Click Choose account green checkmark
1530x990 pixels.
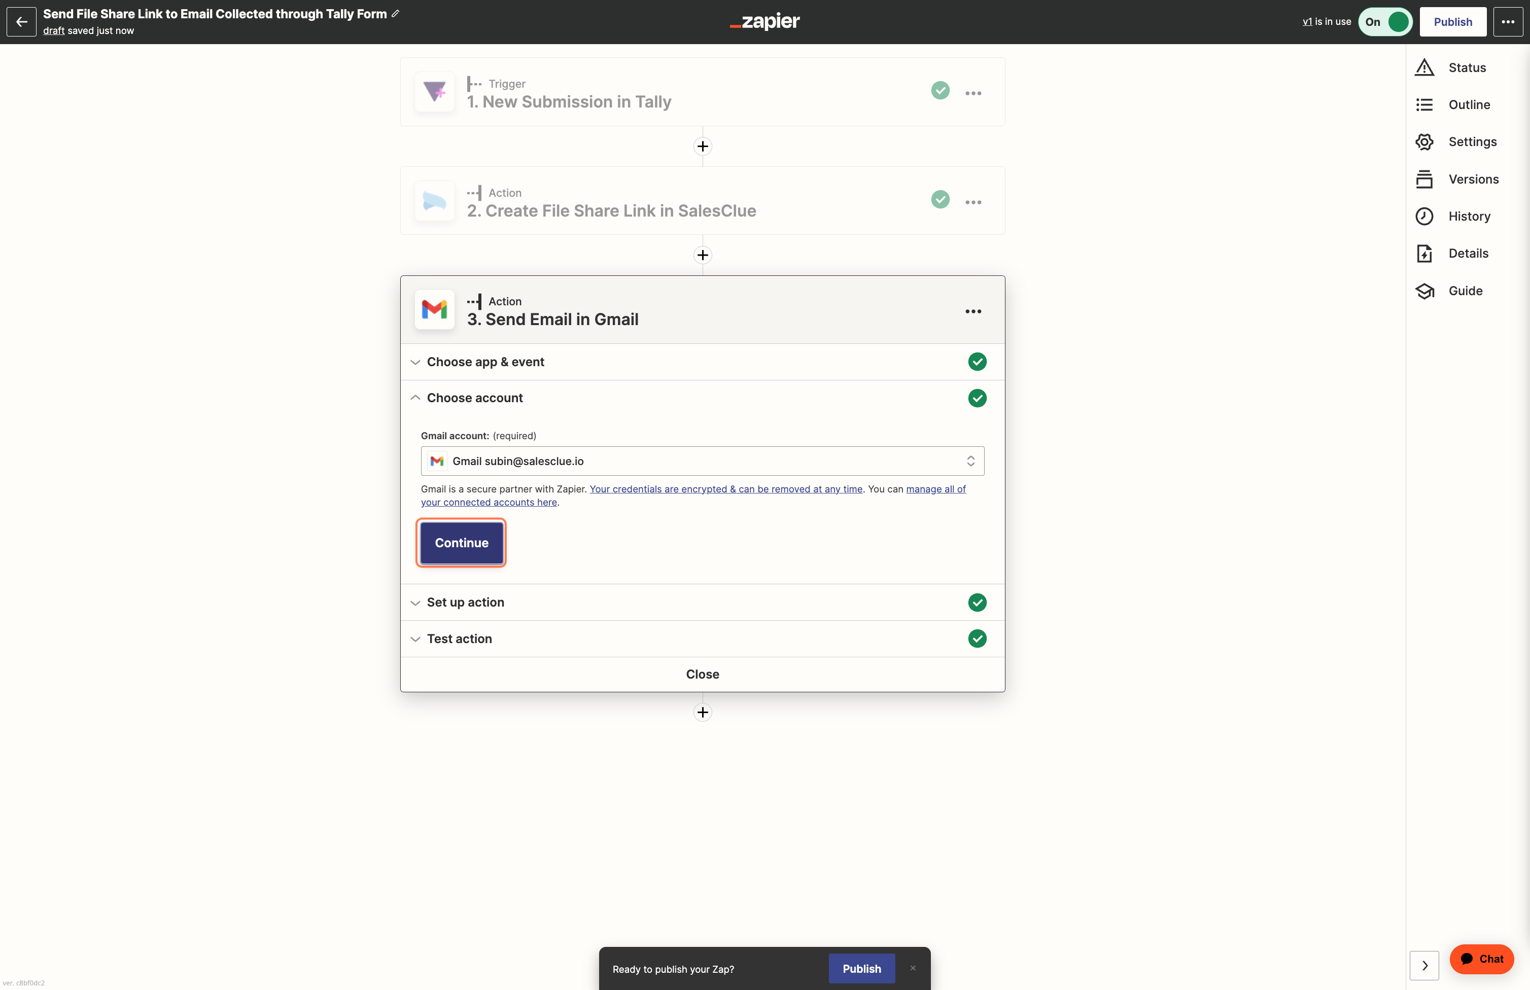click(977, 399)
